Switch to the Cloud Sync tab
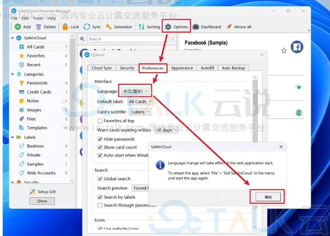The height and width of the screenshot is (236, 330). pyautogui.click(x=102, y=68)
